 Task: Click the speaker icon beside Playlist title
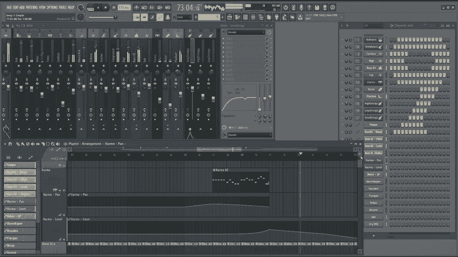pos(65,144)
